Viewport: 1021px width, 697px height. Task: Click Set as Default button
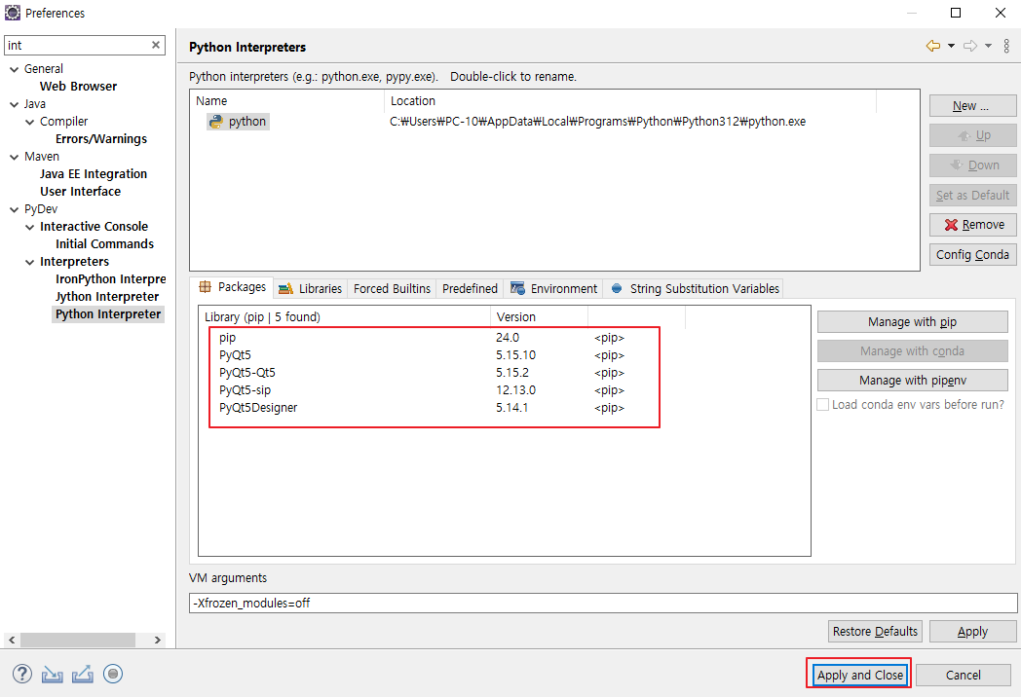(973, 196)
